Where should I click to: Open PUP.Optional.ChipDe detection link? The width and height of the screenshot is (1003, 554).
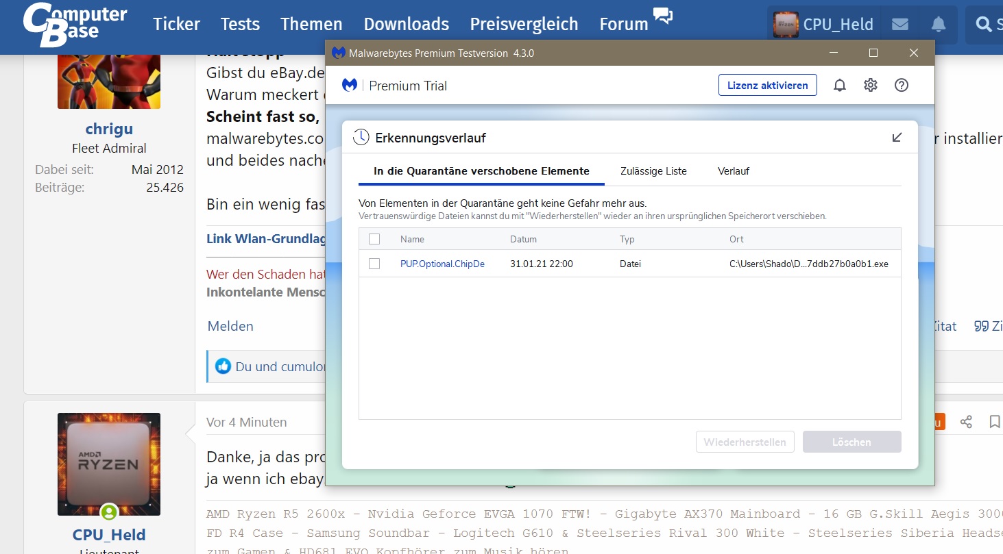point(442,264)
